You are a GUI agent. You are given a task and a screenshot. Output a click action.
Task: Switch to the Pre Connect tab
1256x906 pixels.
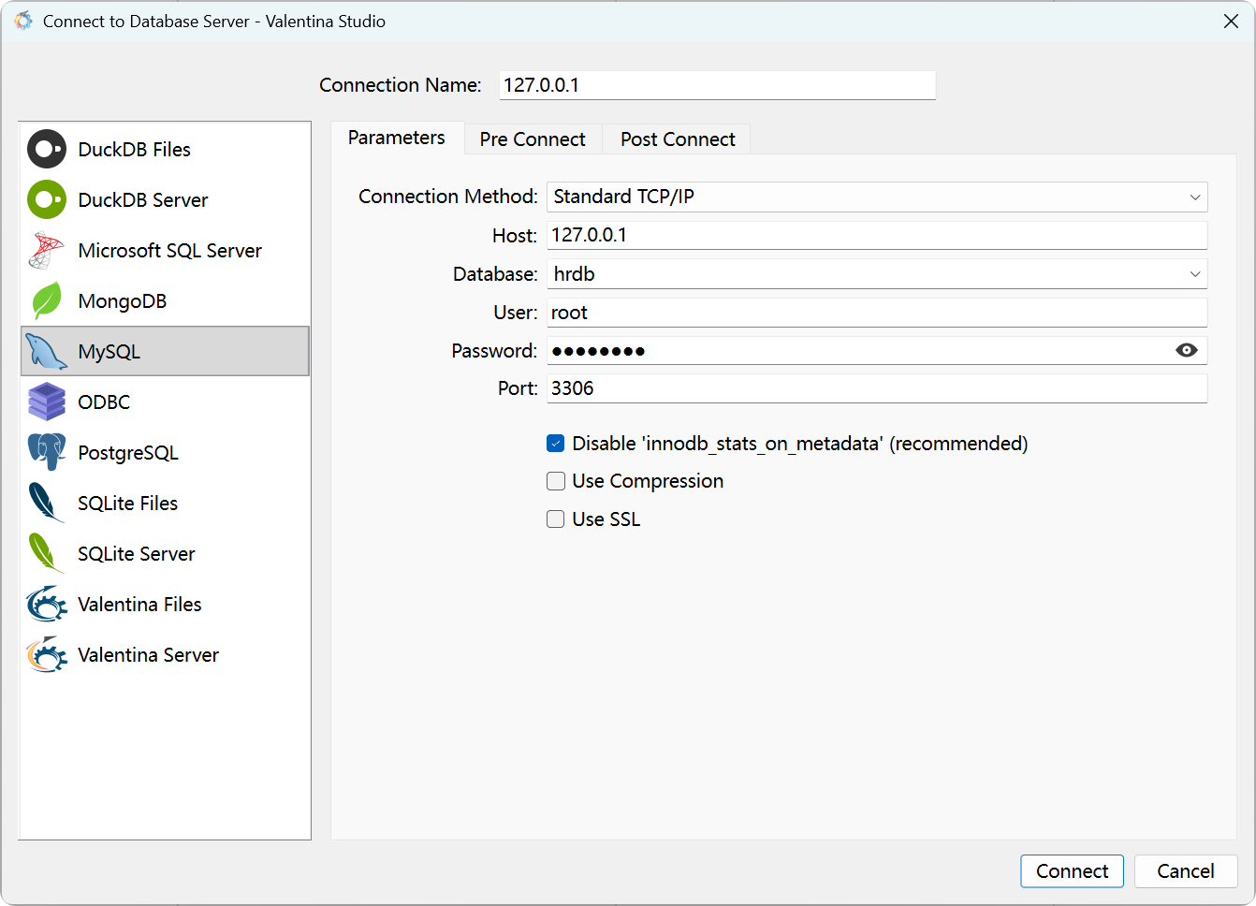tap(533, 139)
